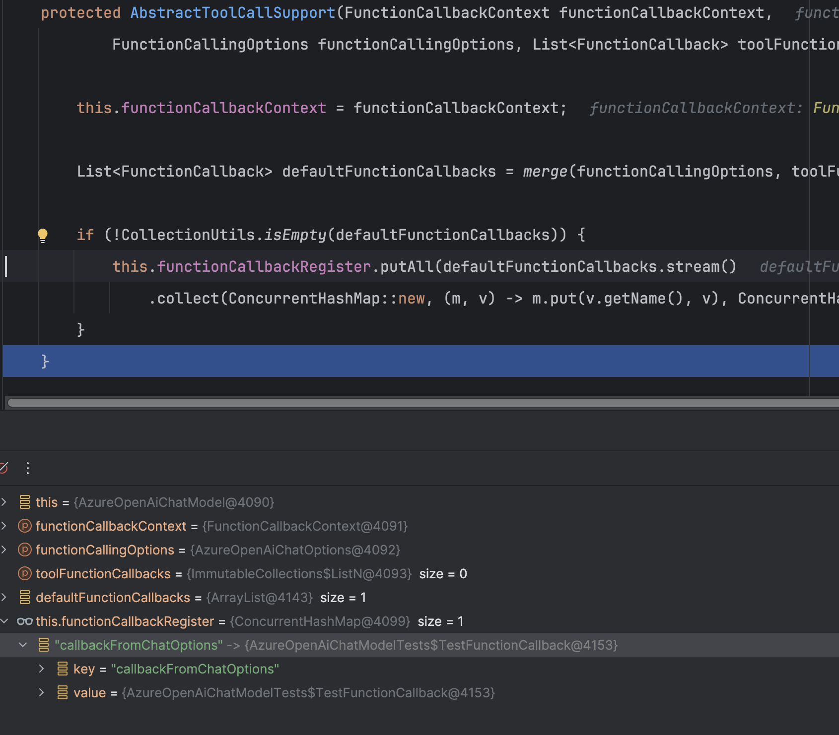This screenshot has width=839, height=735.
Task: Click the parameter icon of functionCallingOptions
Action: [x=25, y=550]
